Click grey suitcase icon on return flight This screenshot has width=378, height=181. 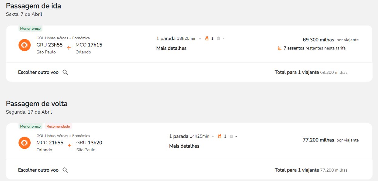pos(231,136)
